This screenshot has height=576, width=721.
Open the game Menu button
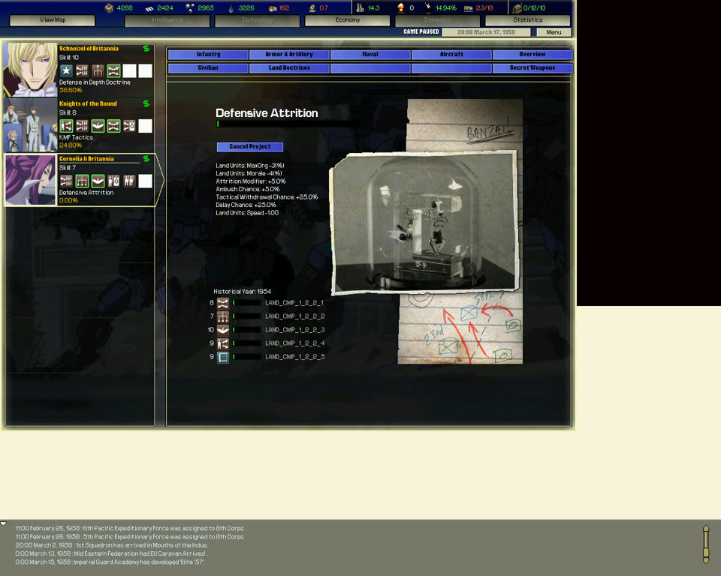click(554, 32)
